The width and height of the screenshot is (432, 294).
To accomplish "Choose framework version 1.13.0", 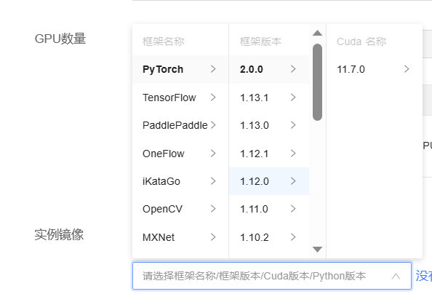I will (269, 125).
